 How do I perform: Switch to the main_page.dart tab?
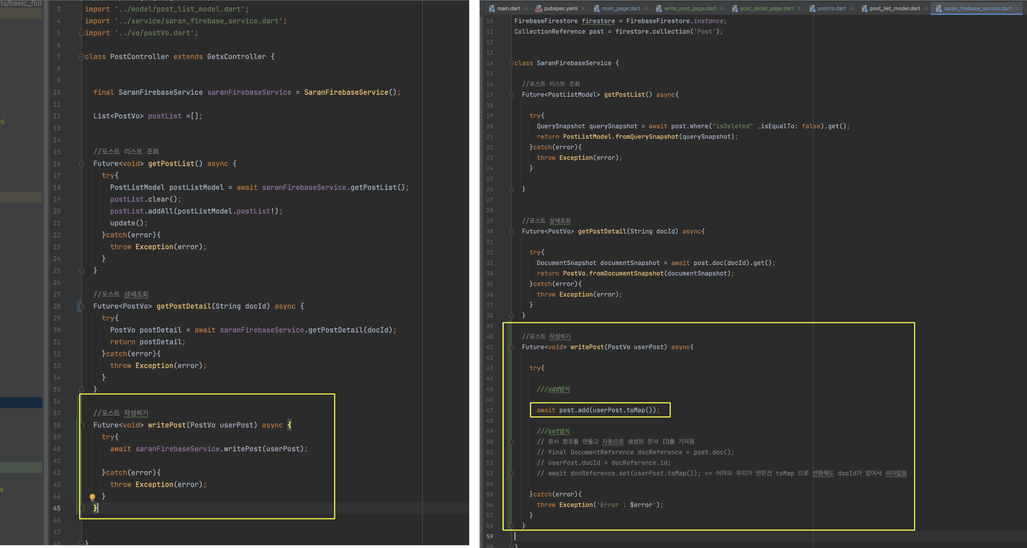point(620,9)
